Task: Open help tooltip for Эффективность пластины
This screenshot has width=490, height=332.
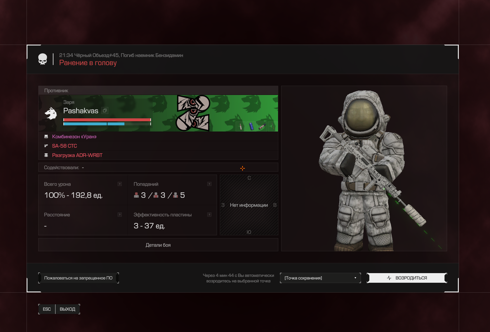Action: 209,215
